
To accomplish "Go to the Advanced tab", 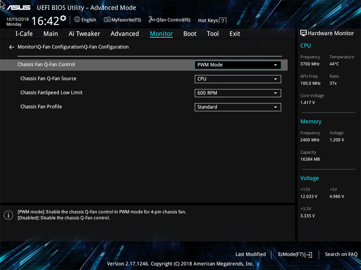I will (x=125, y=34).
